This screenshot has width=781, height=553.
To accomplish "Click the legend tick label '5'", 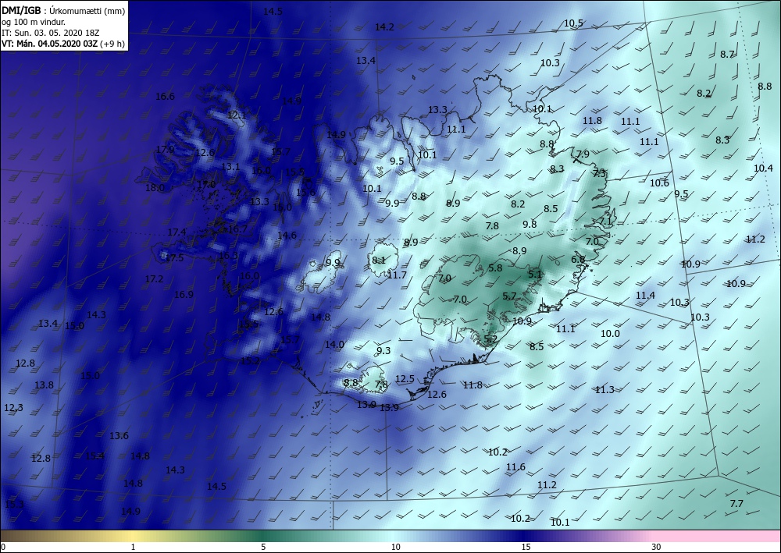I will click(263, 548).
